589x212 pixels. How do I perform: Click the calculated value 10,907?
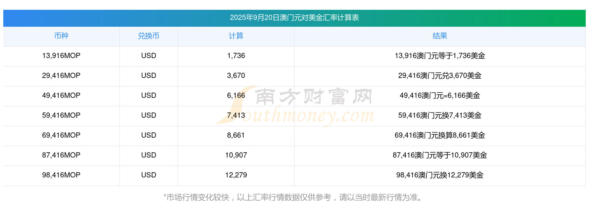236,155
